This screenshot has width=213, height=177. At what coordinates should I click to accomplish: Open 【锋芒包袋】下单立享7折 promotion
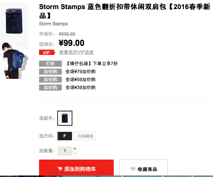point(92,64)
